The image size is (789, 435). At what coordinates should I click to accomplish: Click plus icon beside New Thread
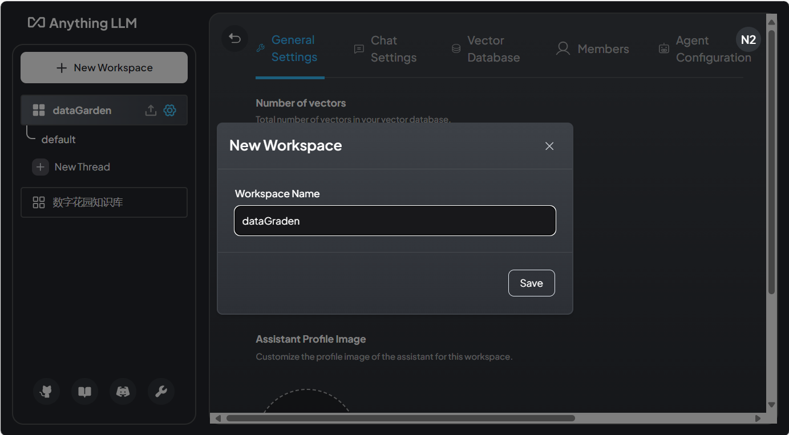[40, 167]
